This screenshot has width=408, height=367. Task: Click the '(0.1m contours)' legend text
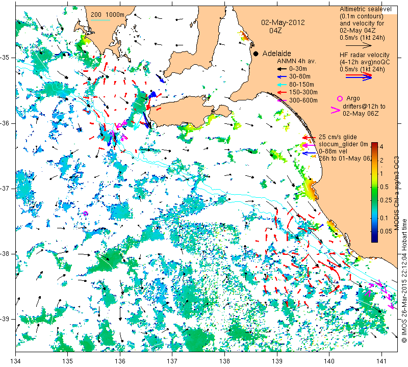coord(362,16)
